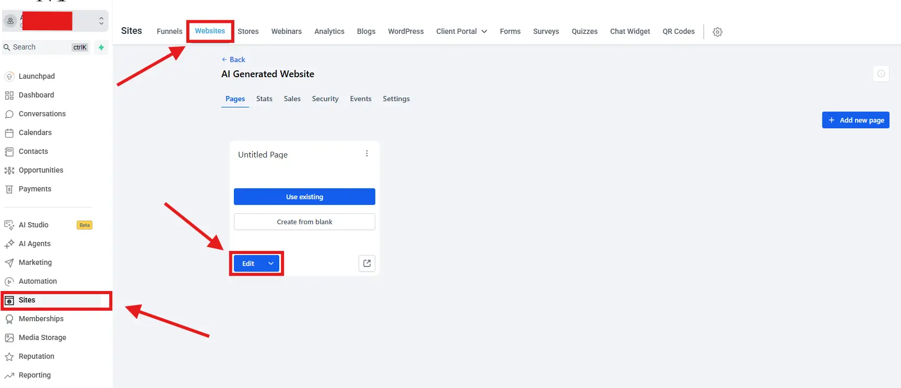Click Add new page button

(x=856, y=120)
